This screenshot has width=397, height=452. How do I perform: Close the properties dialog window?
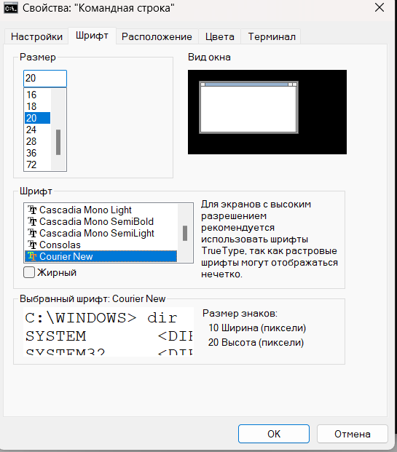(380, 7)
